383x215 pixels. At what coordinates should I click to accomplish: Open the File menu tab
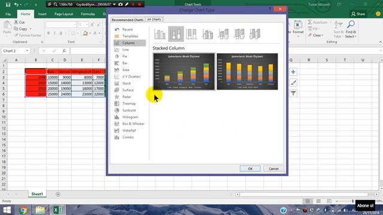(x=8, y=14)
